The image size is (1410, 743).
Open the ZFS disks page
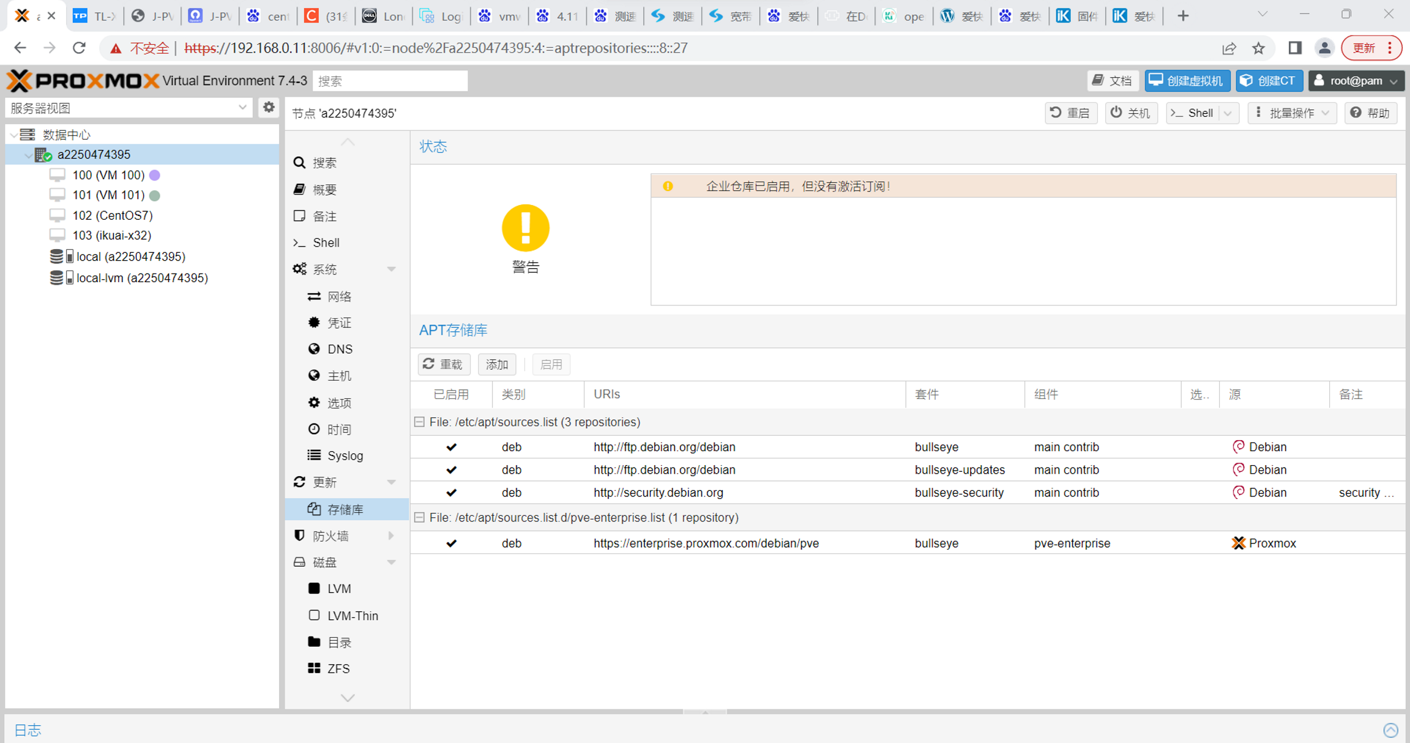pyautogui.click(x=338, y=669)
